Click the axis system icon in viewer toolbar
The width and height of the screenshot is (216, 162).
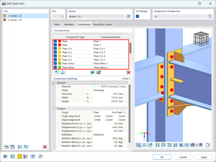pos(144,145)
